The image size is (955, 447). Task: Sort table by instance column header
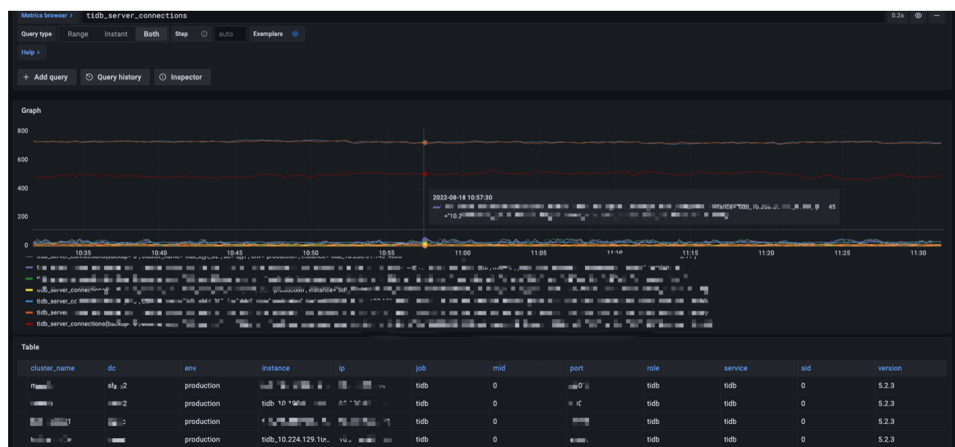(275, 368)
